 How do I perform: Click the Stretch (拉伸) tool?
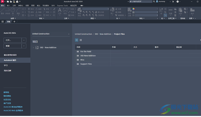tap(31, 15)
